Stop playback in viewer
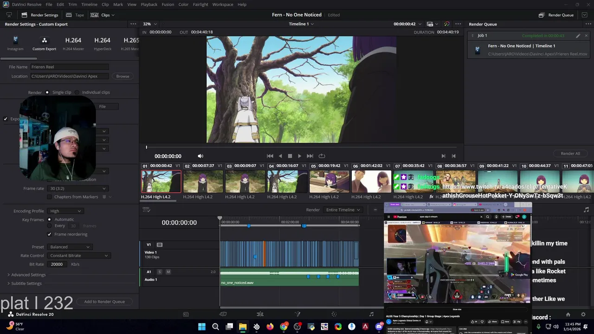The height and width of the screenshot is (334, 594). (290, 156)
